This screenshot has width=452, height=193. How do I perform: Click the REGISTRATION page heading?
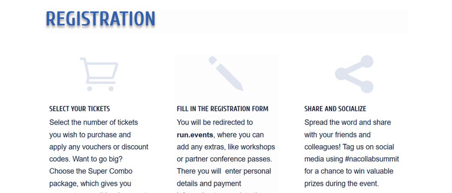tap(100, 19)
